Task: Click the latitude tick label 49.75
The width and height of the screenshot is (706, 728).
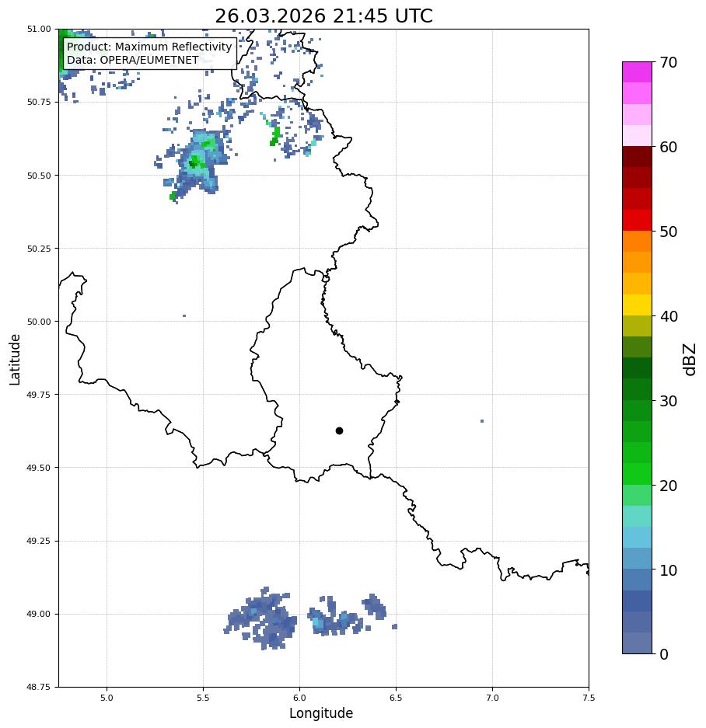Action: click(39, 394)
